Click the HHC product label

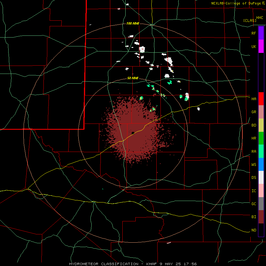[x=259, y=18]
